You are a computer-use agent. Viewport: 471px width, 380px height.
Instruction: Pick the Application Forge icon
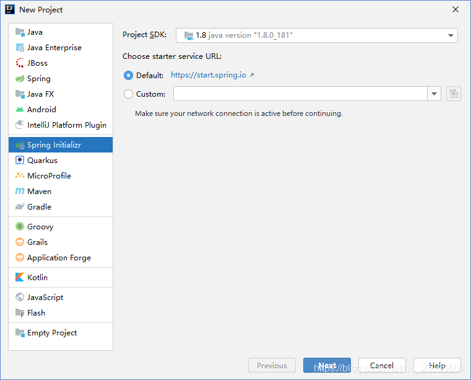click(x=20, y=257)
